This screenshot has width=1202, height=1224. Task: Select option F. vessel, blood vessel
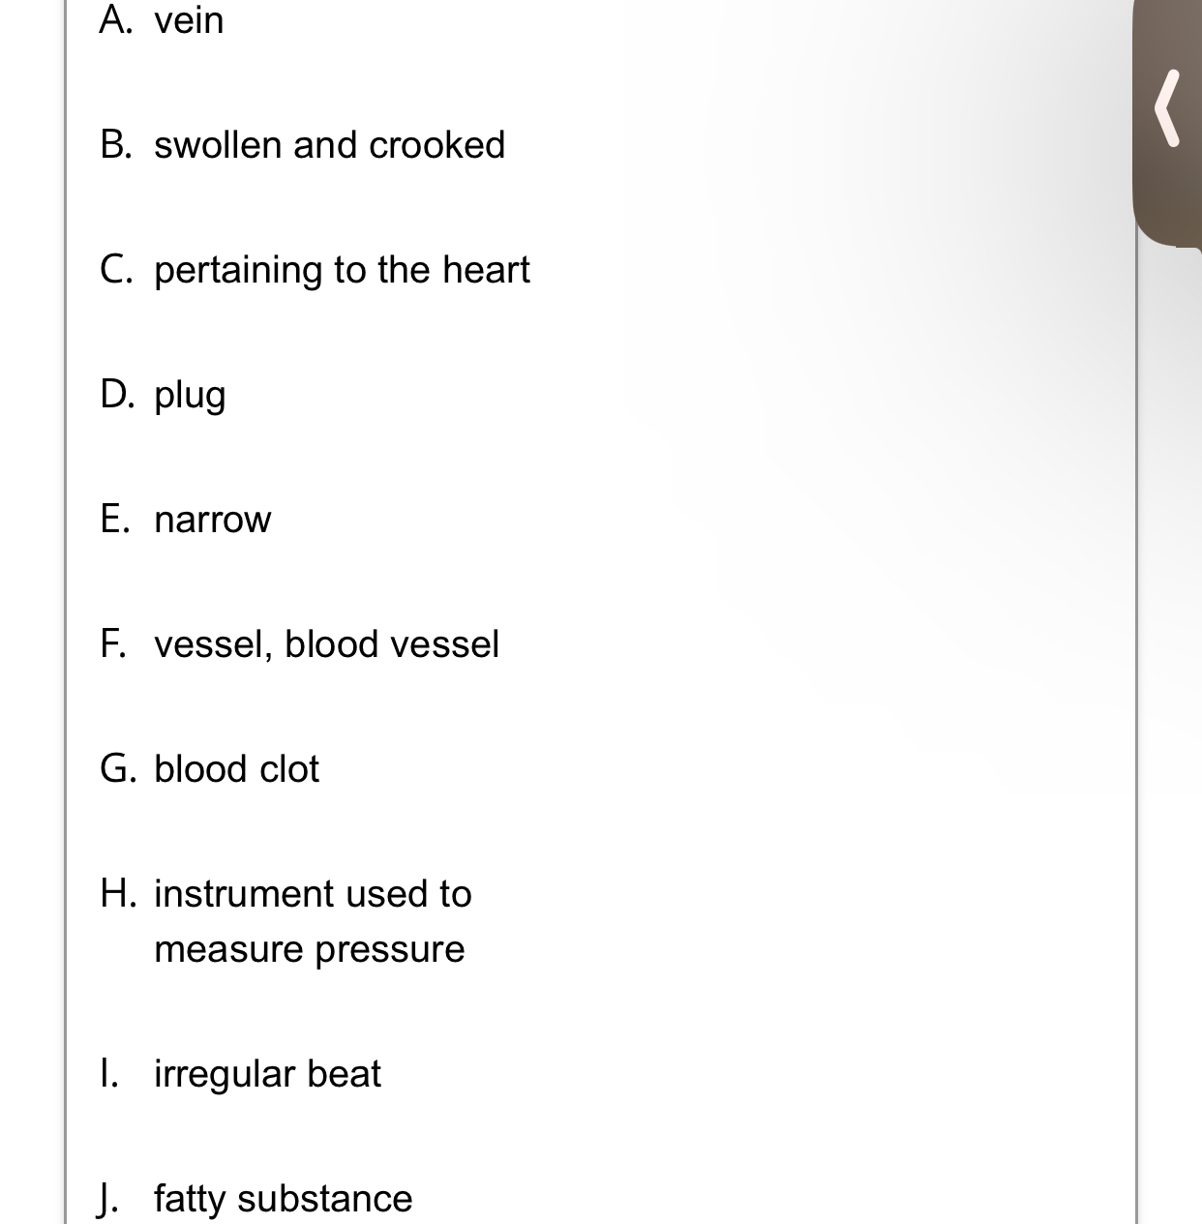tap(299, 644)
